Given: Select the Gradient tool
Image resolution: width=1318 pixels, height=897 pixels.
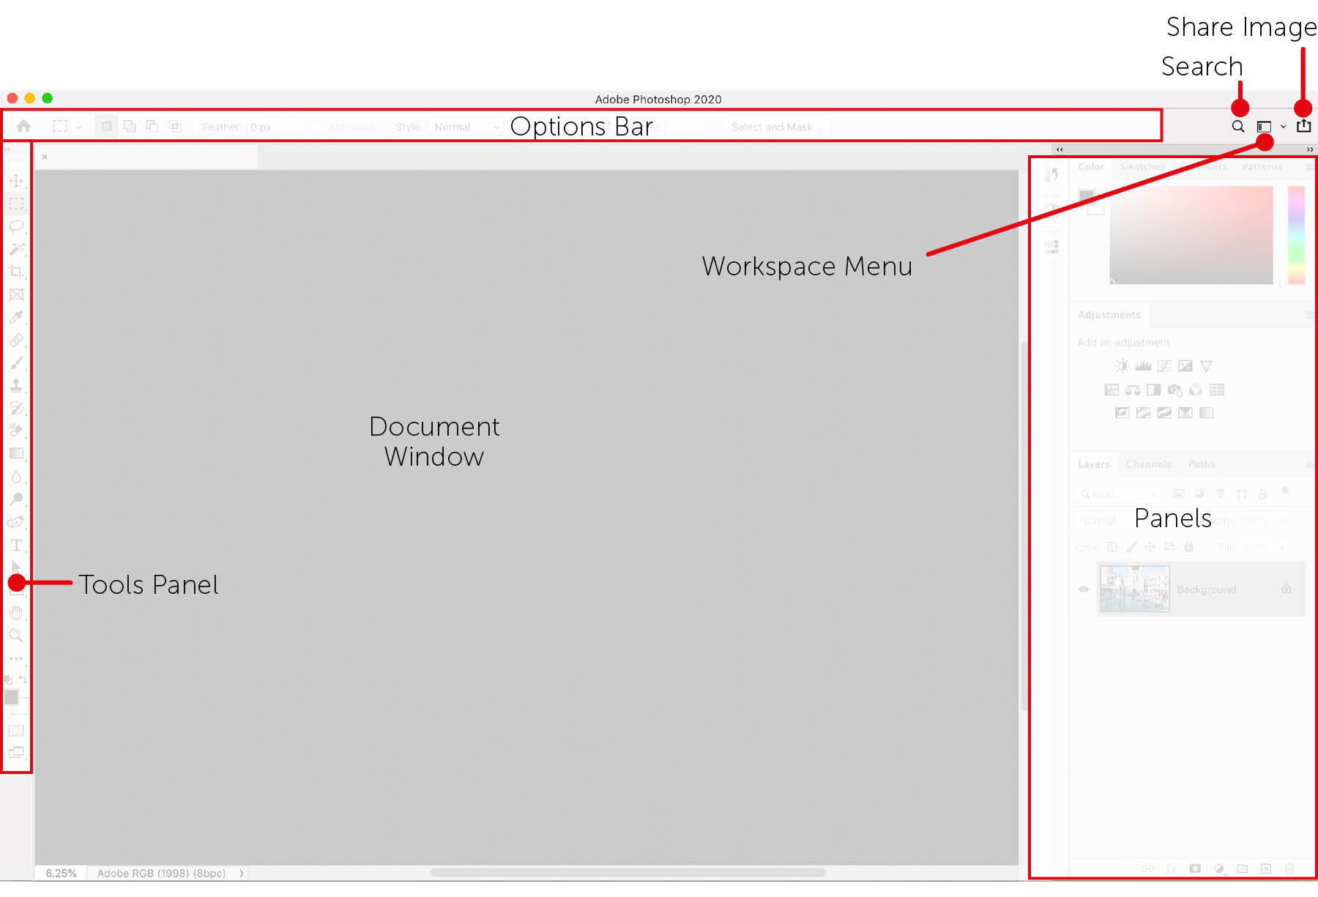Looking at the screenshot, I should pos(16,453).
